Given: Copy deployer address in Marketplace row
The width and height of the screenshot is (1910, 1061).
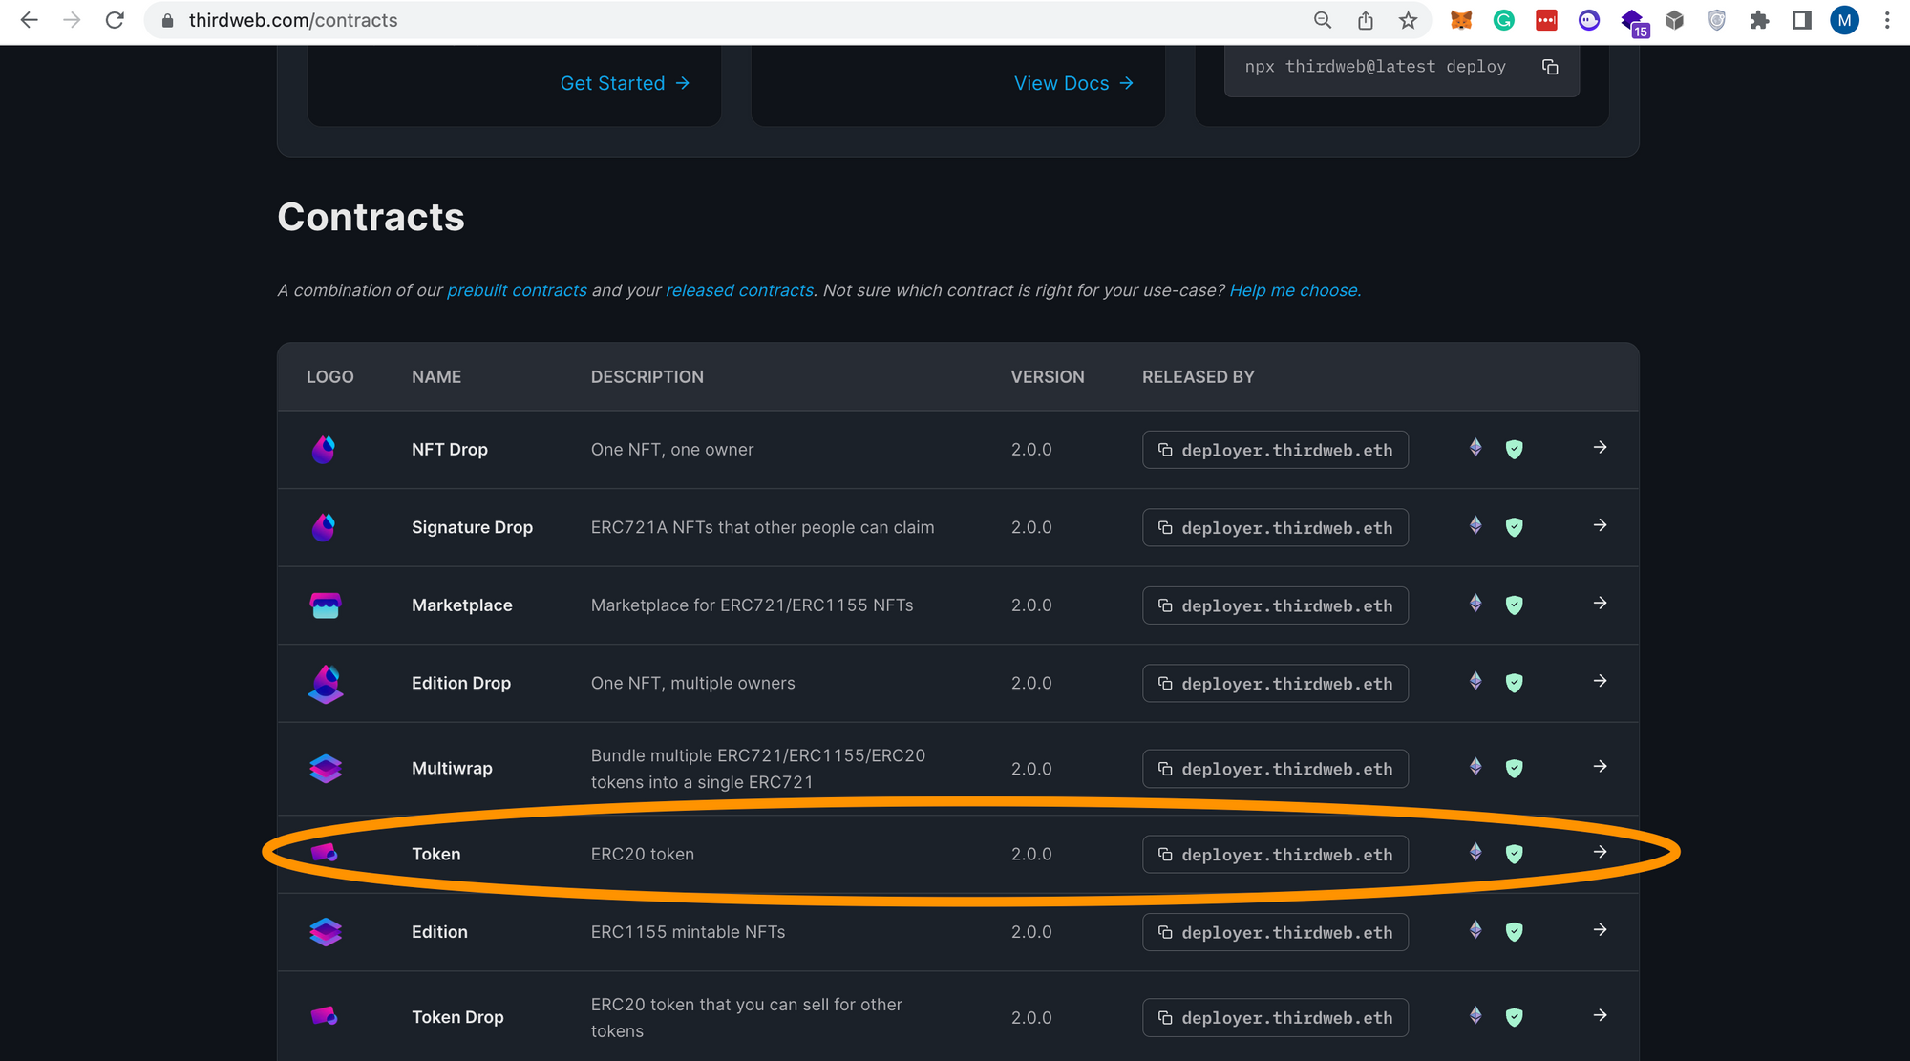Looking at the screenshot, I should click(x=1275, y=605).
